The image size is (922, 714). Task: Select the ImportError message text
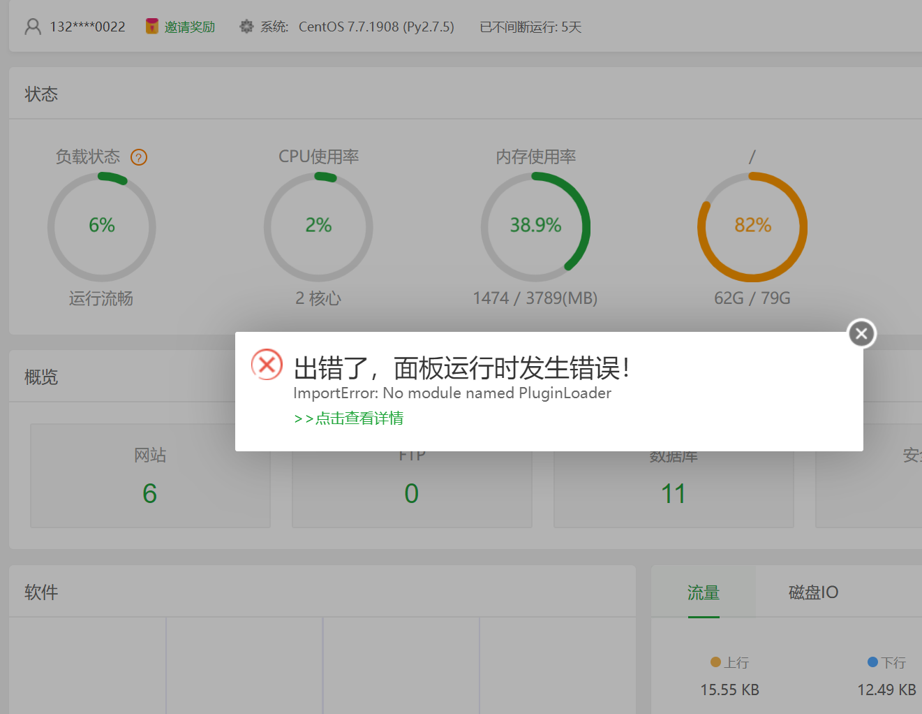(x=452, y=393)
